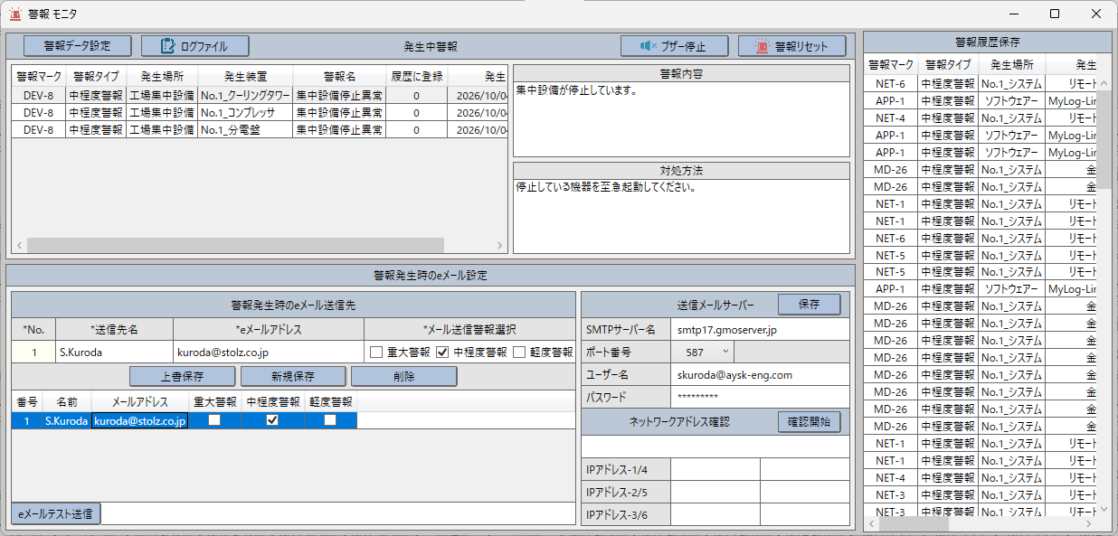Click right arrow of active alarms scrollbar
The width and height of the screenshot is (1118, 536).
[x=499, y=245]
